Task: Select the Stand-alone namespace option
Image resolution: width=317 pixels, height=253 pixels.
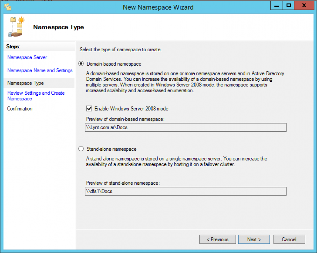Action: click(81, 149)
